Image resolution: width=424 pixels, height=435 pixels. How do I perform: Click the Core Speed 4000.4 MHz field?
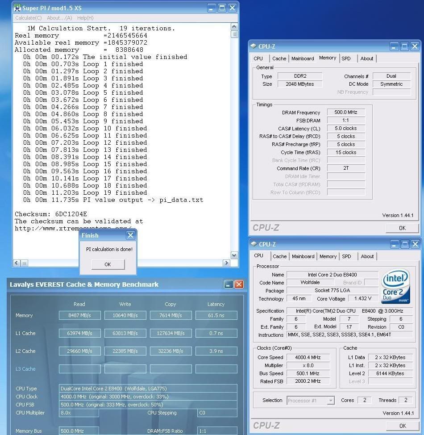(x=308, y=357)
